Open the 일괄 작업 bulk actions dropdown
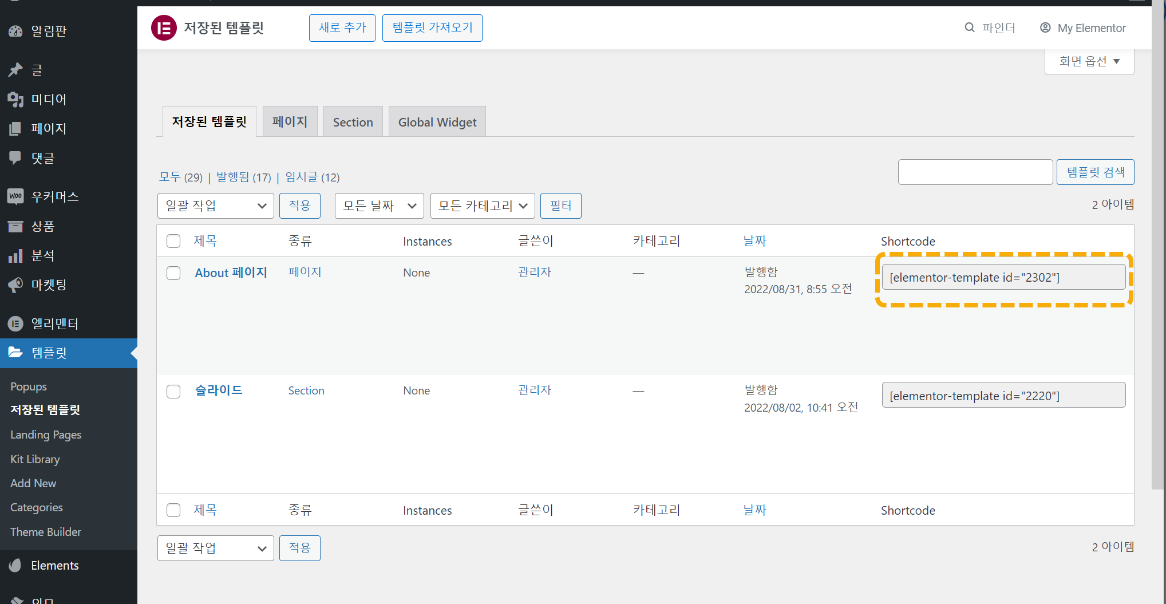This screenshot has width=1166, height=604. point(215,206)
